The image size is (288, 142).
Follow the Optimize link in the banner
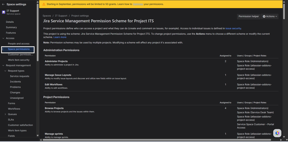138,4
